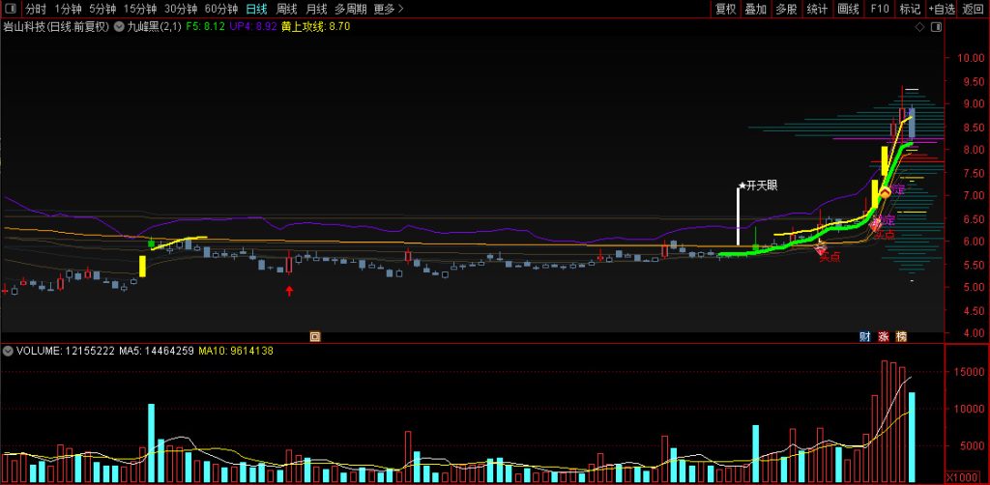Image resolution: width=990 pixels, height=485 pixels.
Task: Toggle 复权 price adjustment
Action: tap(725, 9)
